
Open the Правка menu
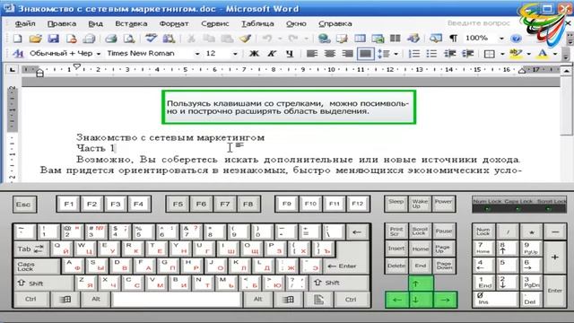click(62, 23)
